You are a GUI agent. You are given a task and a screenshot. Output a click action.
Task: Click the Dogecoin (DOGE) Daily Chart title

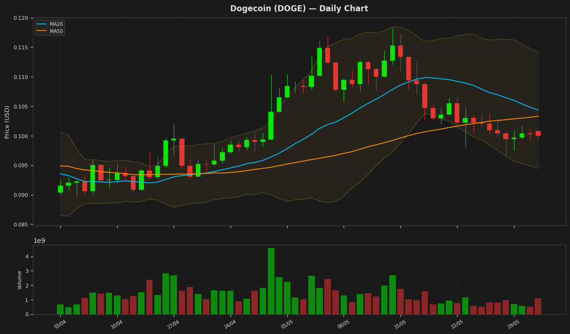click(x=299, y=8)
